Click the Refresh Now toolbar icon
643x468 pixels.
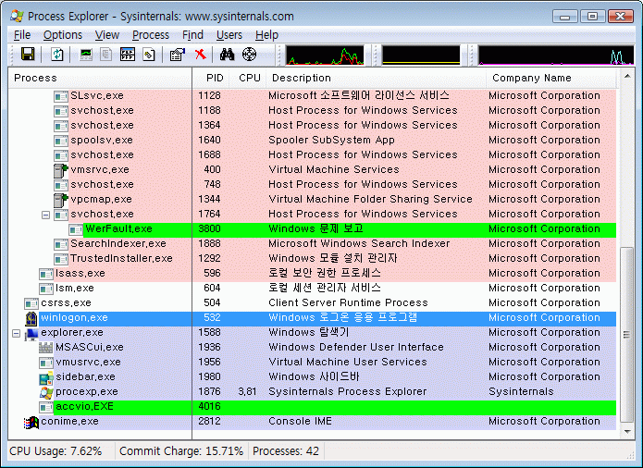tap(57, 54)
